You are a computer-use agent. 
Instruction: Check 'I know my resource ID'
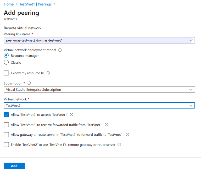(x=7, y=73)
